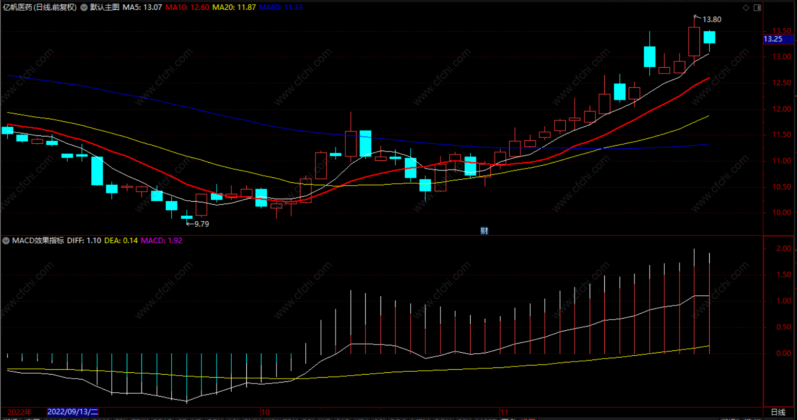
Task: Click the 0.00 MACD axis value
Action: coord(784,353)
